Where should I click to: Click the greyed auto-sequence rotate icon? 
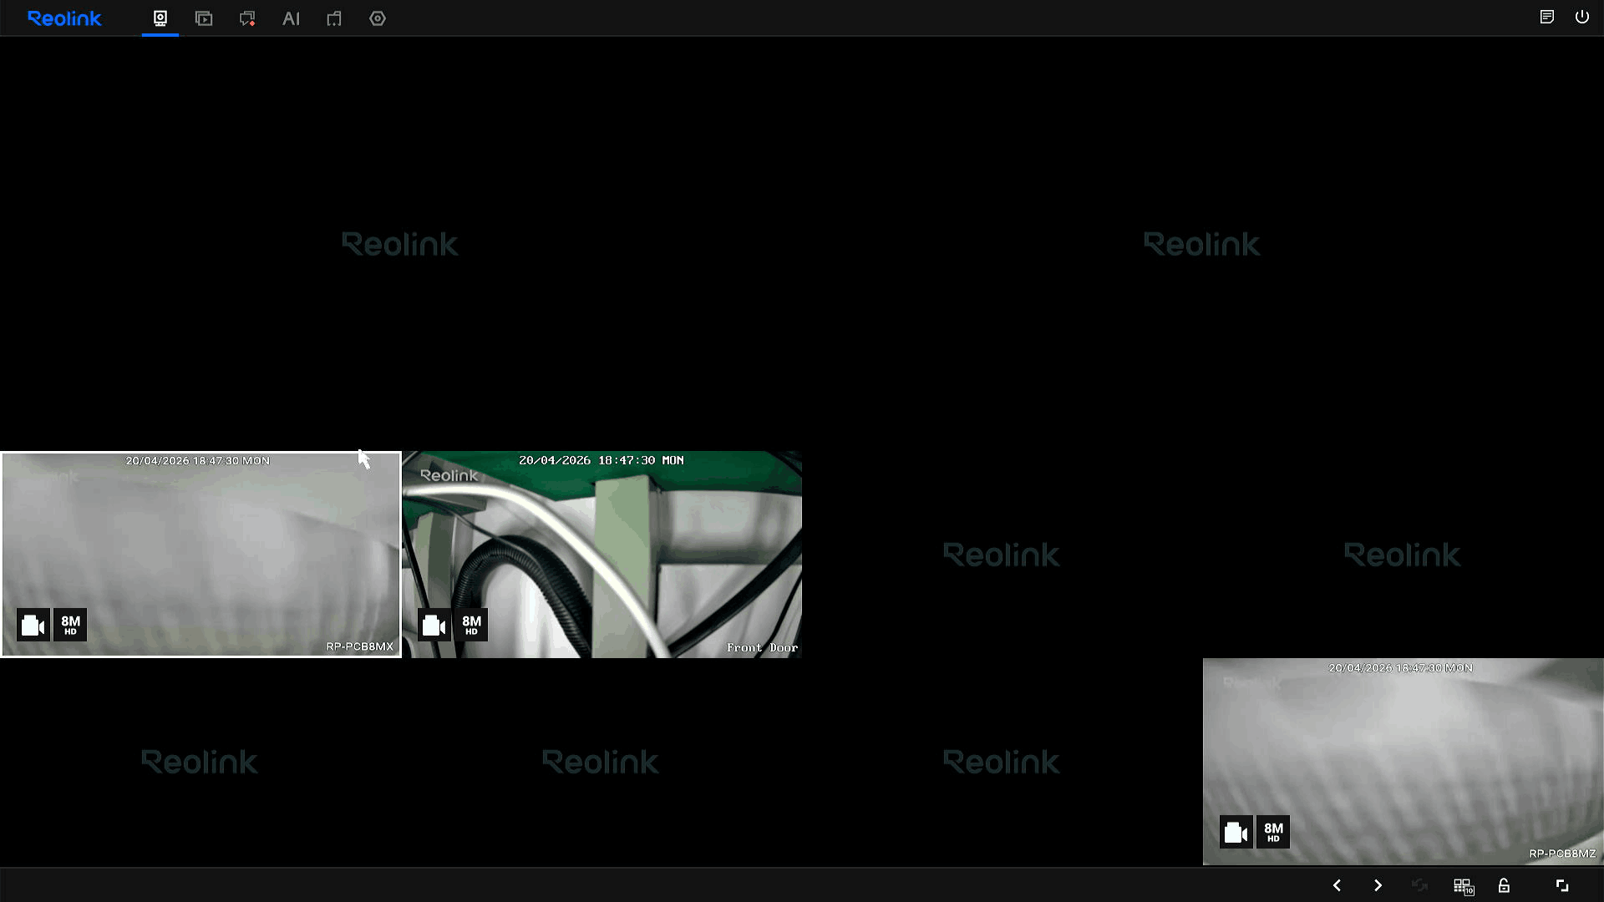[1419, 885]
